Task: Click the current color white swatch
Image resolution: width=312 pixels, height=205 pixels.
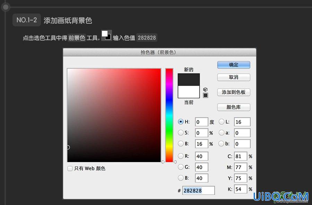Action: pos(189,92)
